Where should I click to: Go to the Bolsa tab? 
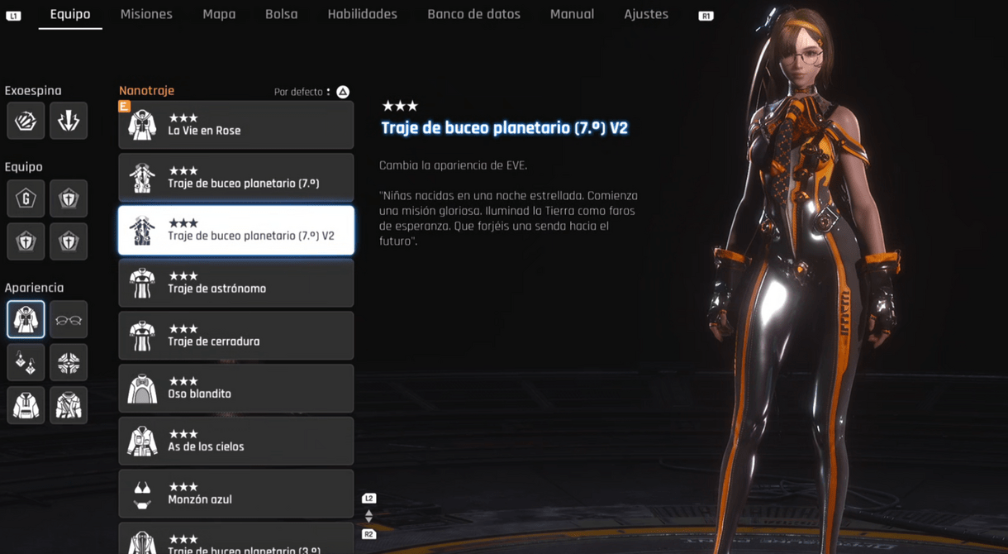pyautogui.click(x=281, y=14)
